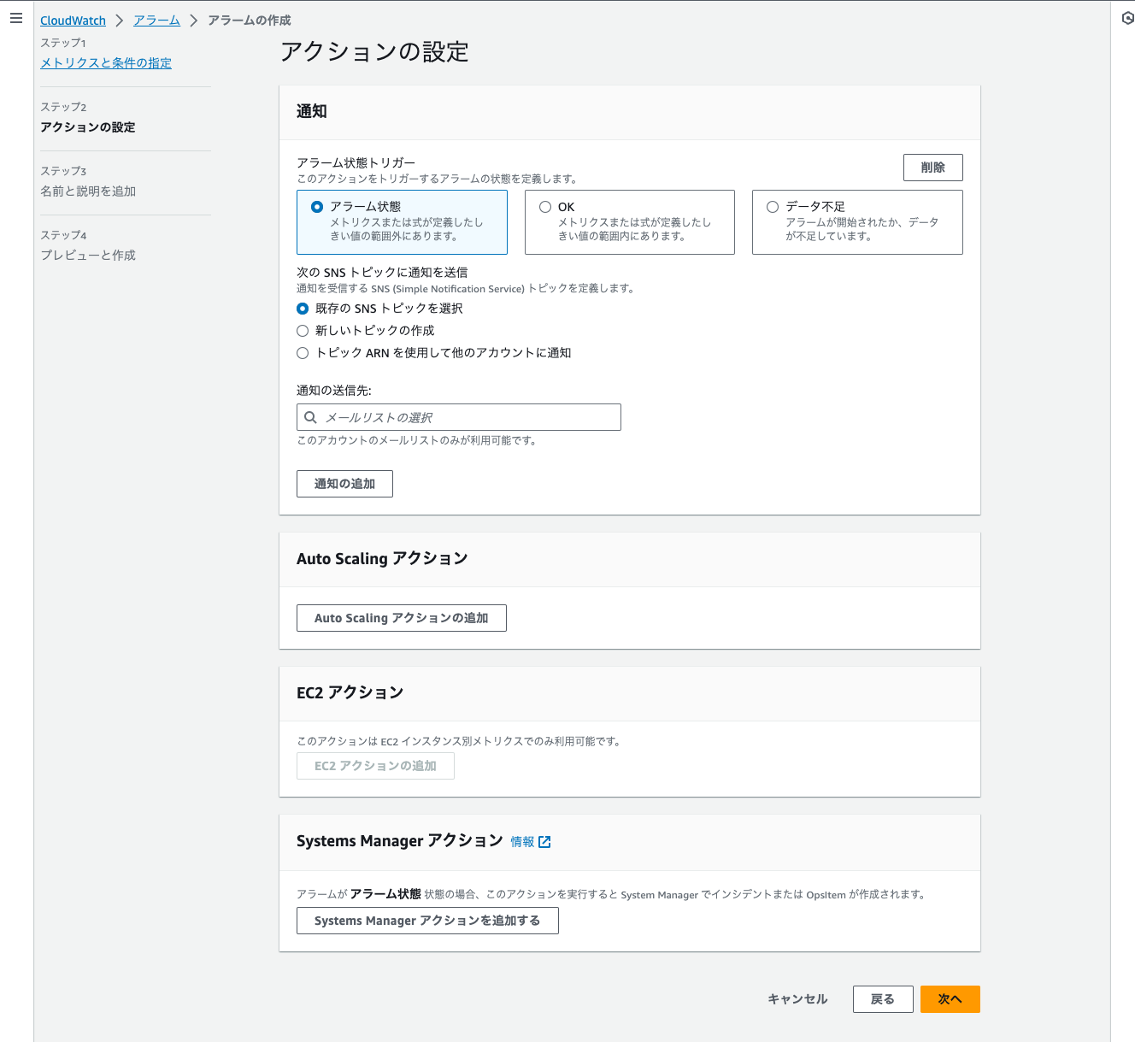Select the アラーム状態 trigger radio option
Image resolution: width=1135 pixels, height=1042 pixels.
tap(317, 207)
